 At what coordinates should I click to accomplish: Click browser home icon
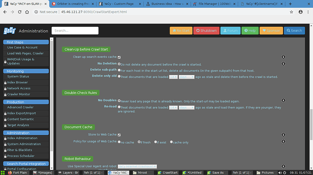[x=27, y=12]
